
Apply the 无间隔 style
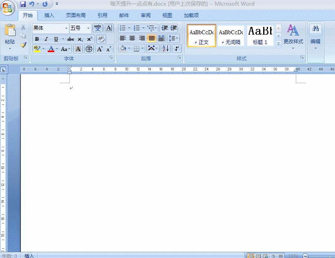pos(231,35)
